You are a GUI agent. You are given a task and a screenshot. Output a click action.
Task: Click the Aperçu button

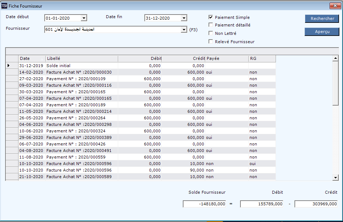pyautogui.click(x=322, y=32)
